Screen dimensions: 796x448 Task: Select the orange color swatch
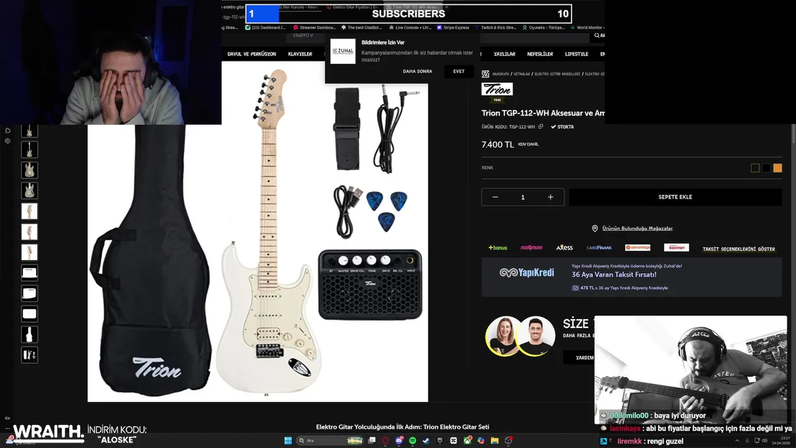point(777,168)
